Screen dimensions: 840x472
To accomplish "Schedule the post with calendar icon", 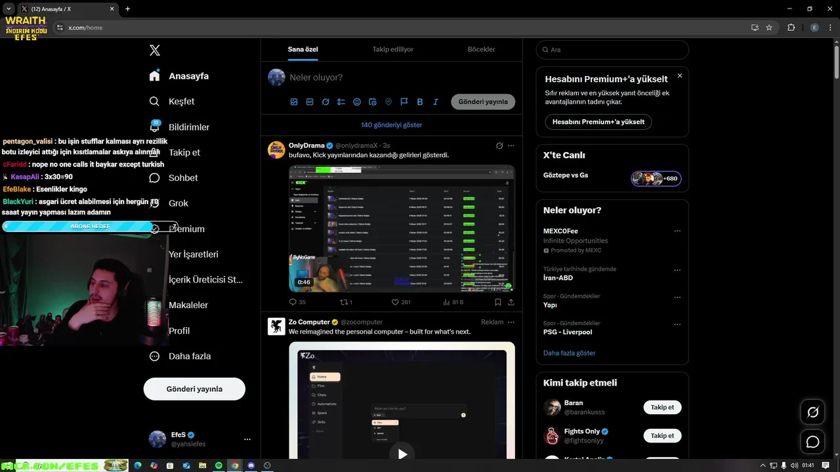I will coord(373,102).
